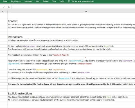
Task: Click inside the formula bar input
Action: [x=74, y=7]
